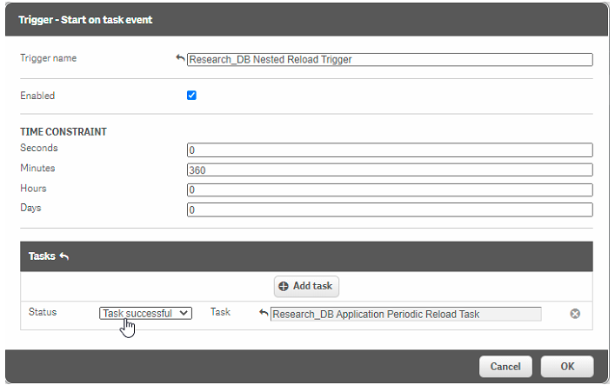
Task: Confirm the trigger with OK
Action: [x=567, y=367]
